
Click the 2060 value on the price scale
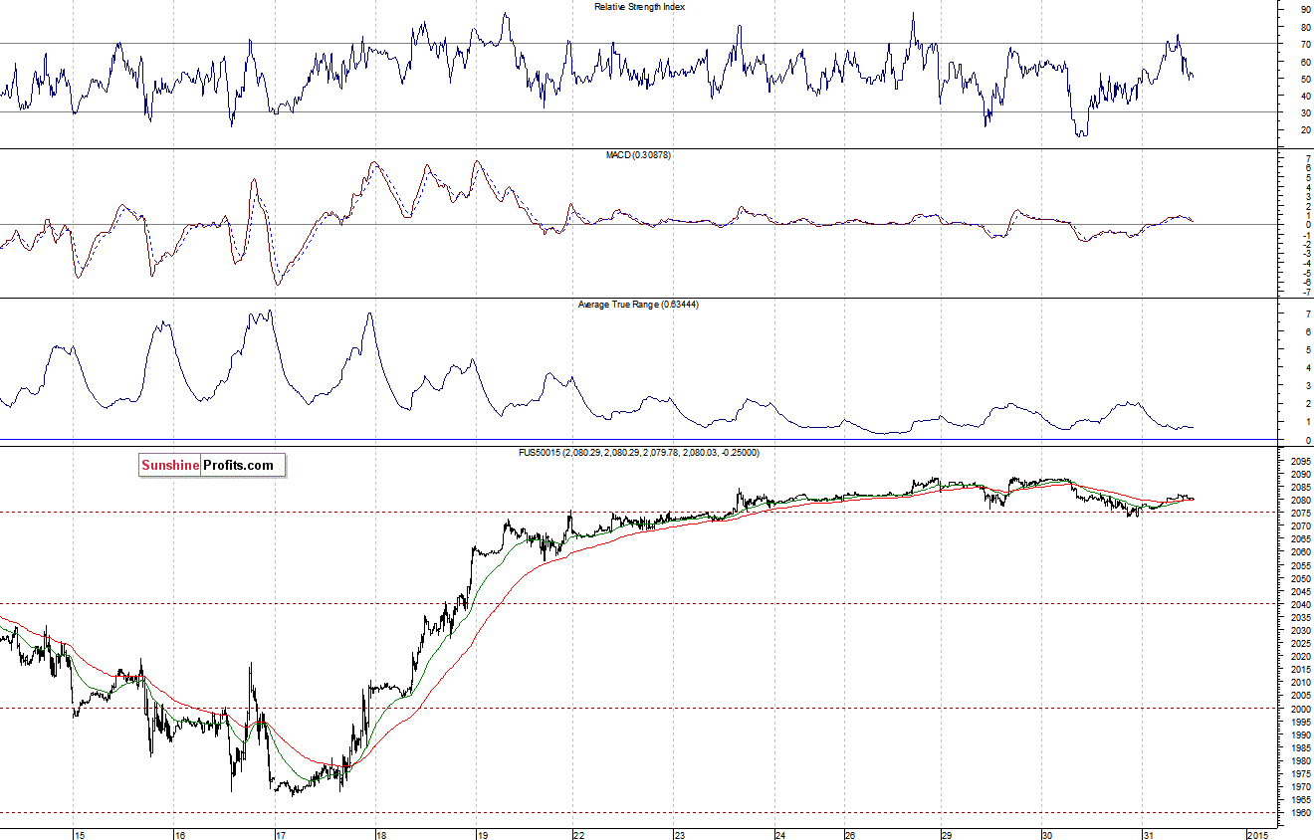click(x=1299, y=552)
